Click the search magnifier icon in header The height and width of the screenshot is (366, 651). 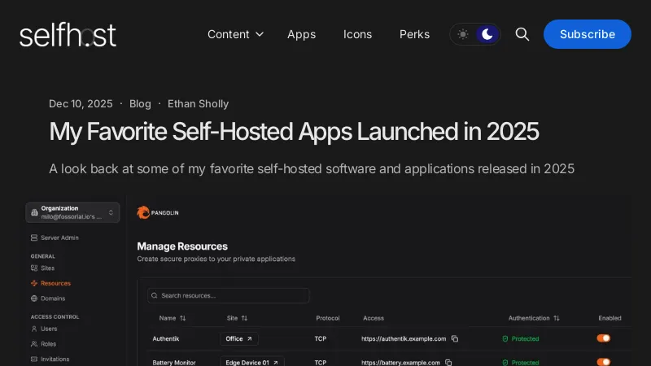522,34
